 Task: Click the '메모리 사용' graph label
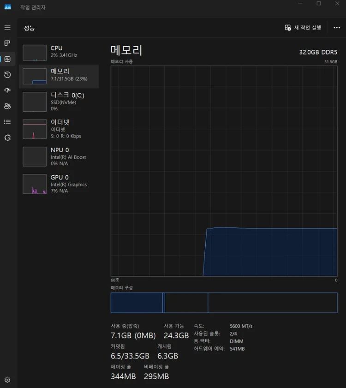(122, 61)
